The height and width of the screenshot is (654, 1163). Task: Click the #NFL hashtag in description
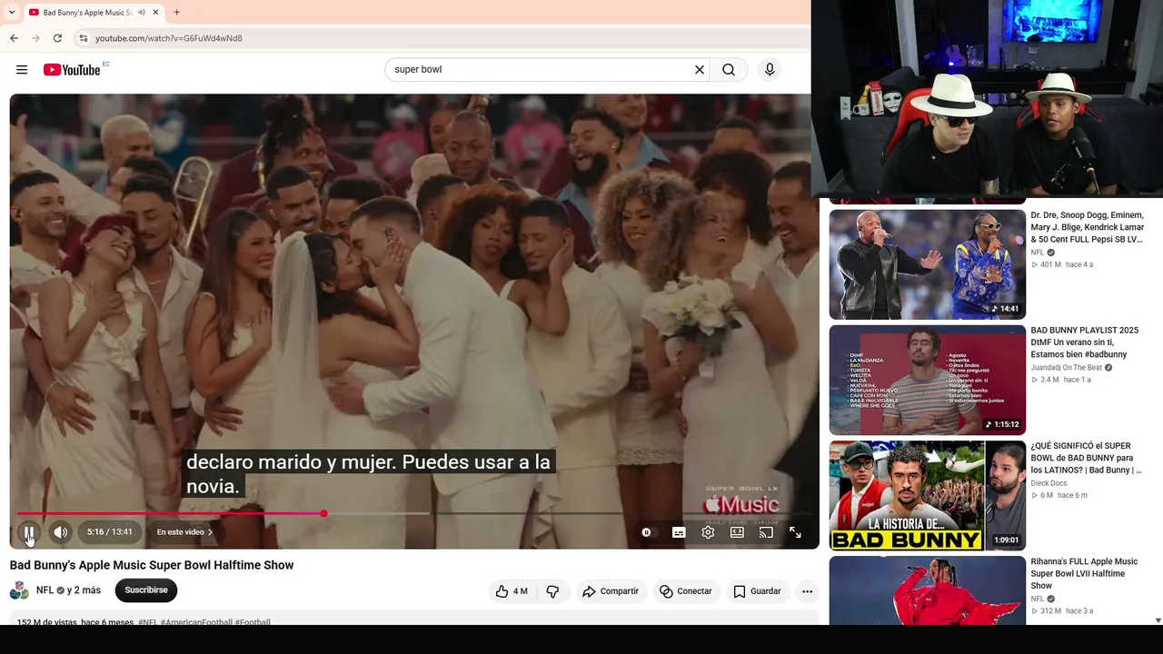[147, 622]
